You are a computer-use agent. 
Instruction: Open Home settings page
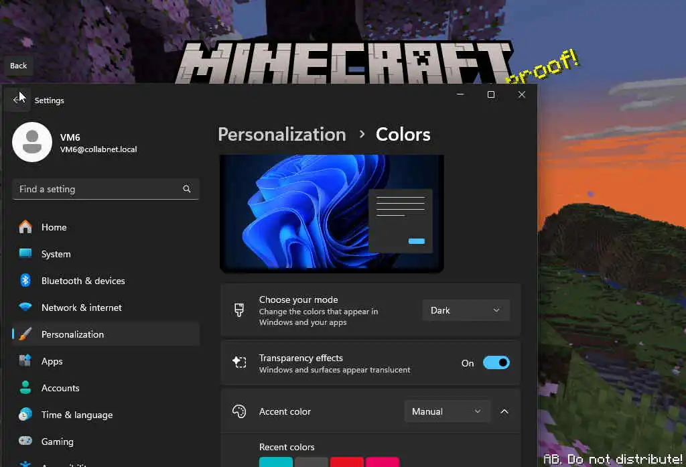coord(106,227)
